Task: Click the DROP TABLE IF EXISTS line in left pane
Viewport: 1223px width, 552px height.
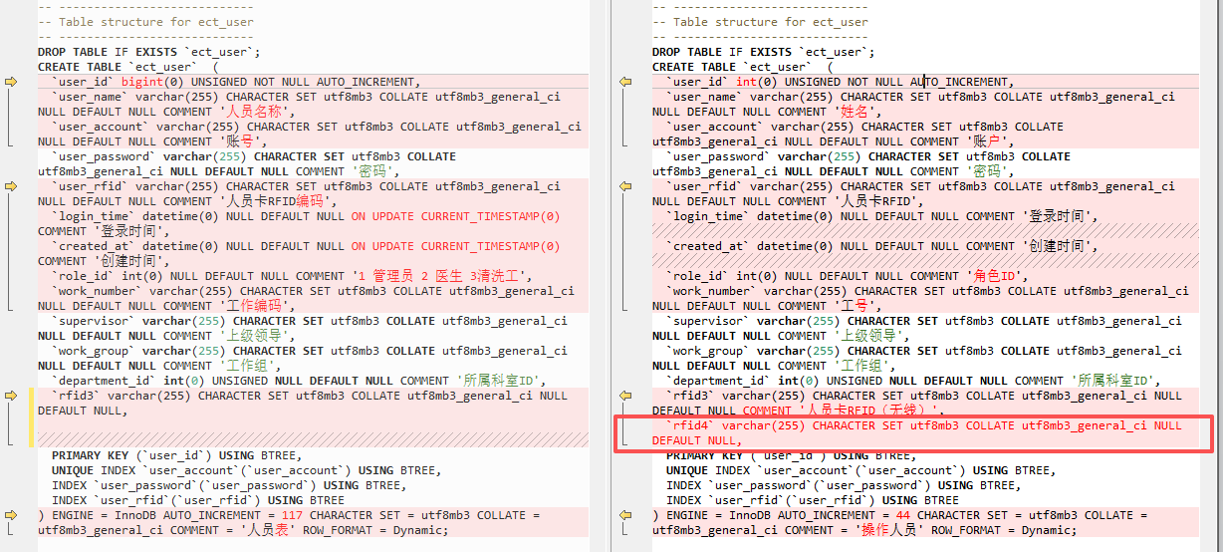Action: [149, 52]
